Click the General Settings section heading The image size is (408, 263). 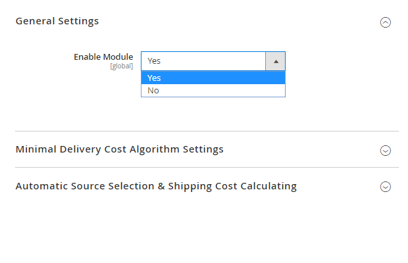pos(57,21)
